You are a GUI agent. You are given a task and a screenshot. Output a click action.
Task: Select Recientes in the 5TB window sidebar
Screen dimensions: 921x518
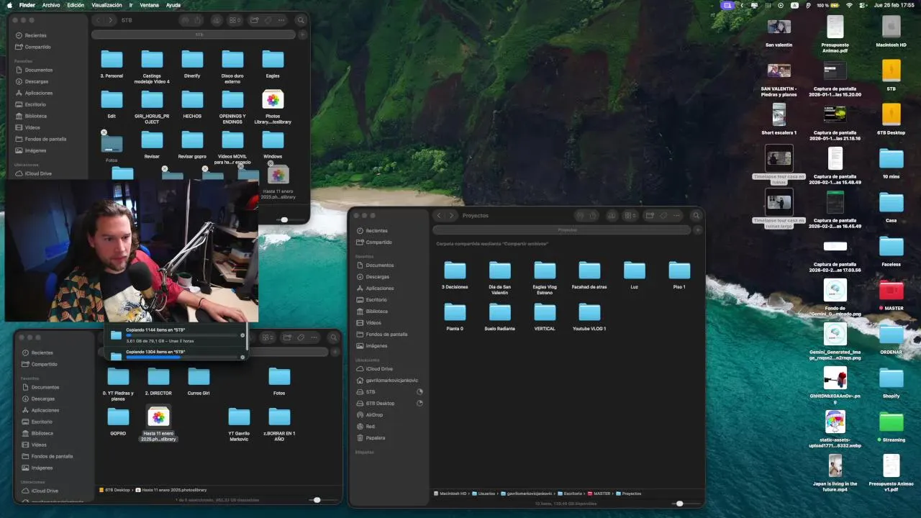[x=35, y=35]
